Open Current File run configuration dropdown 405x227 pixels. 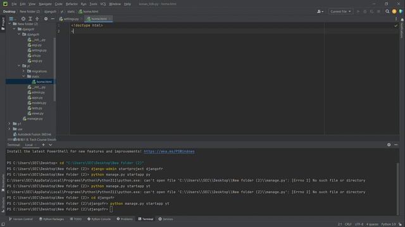click(340, 11)
